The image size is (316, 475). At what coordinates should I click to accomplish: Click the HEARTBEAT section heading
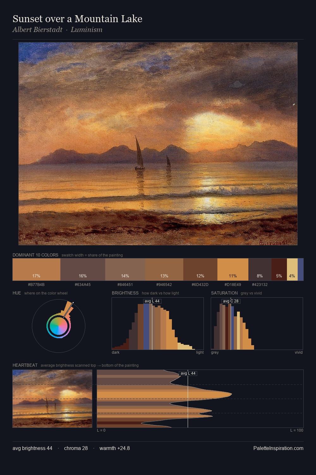(x=25, y=365)
